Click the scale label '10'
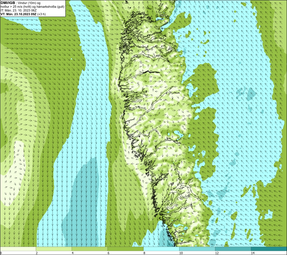Viewport: 287px width, 255px height. coord(181,253)
